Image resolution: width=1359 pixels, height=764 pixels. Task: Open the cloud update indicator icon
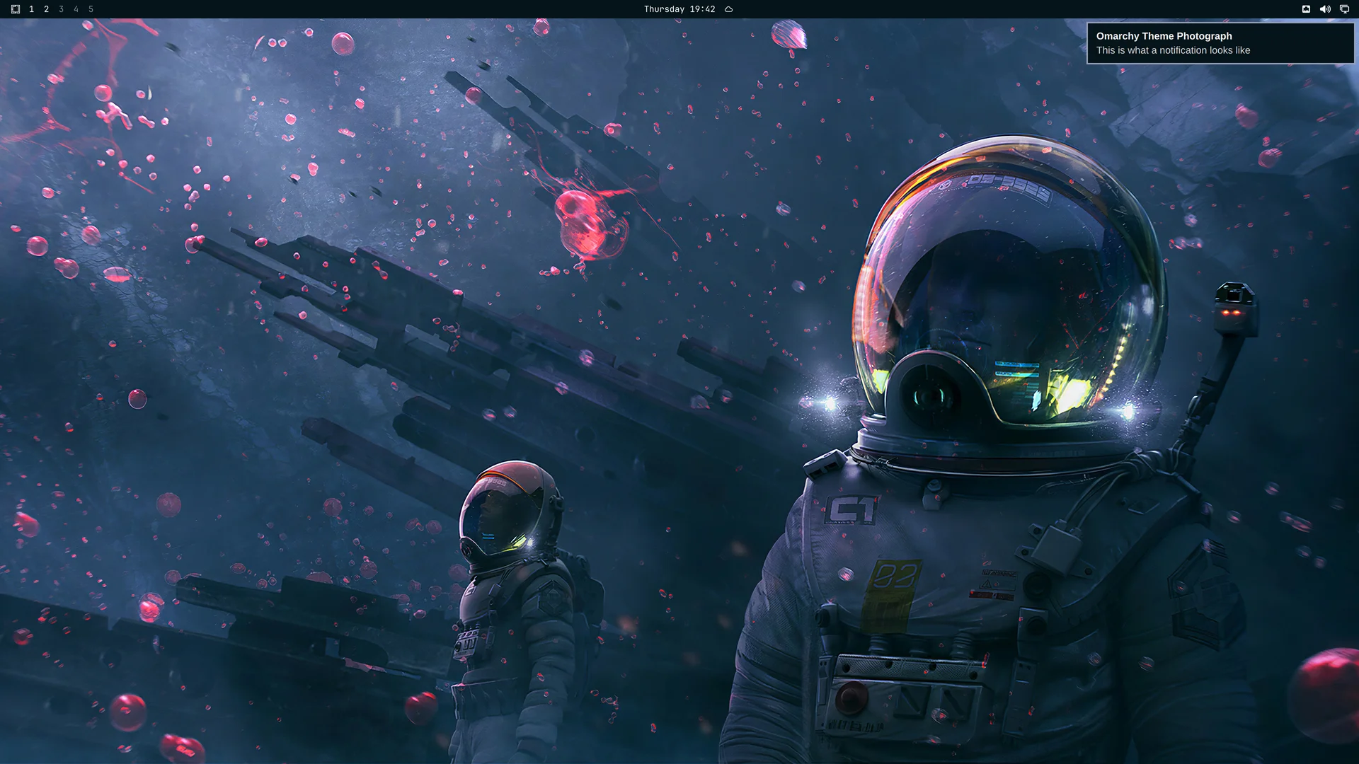tap(728, 9)
